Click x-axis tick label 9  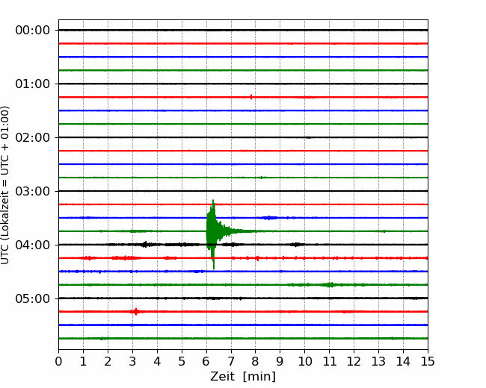[x=280, y=361]
